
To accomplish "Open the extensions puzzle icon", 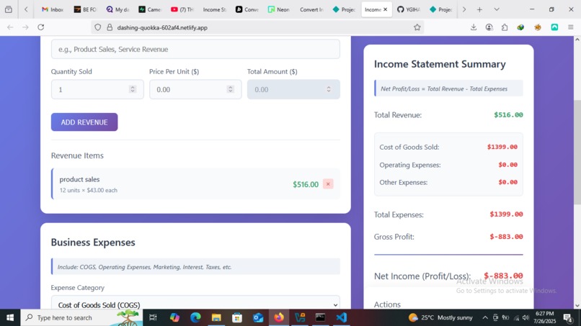I will click(x=505, y=27).
